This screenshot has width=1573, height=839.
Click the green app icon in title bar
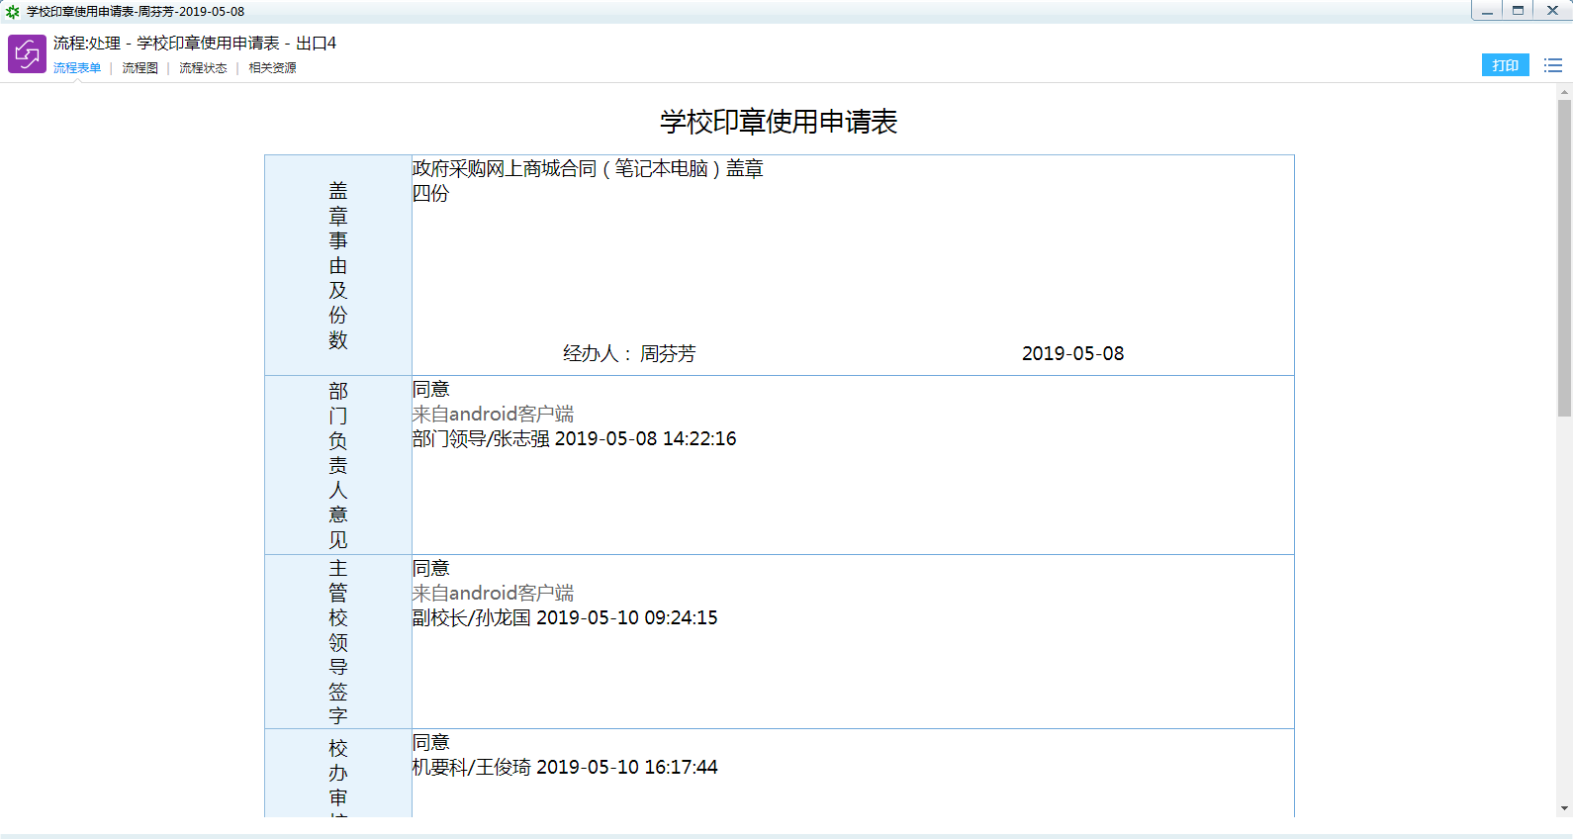(x=12, y=12)
